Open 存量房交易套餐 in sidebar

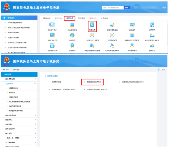(13, 38)
